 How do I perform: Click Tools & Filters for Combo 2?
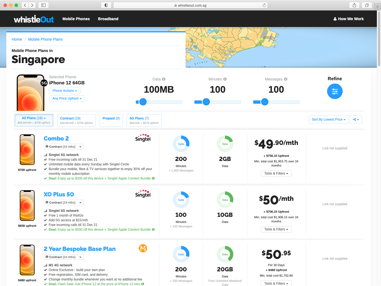pyautogui.click(x=276, y=173)
